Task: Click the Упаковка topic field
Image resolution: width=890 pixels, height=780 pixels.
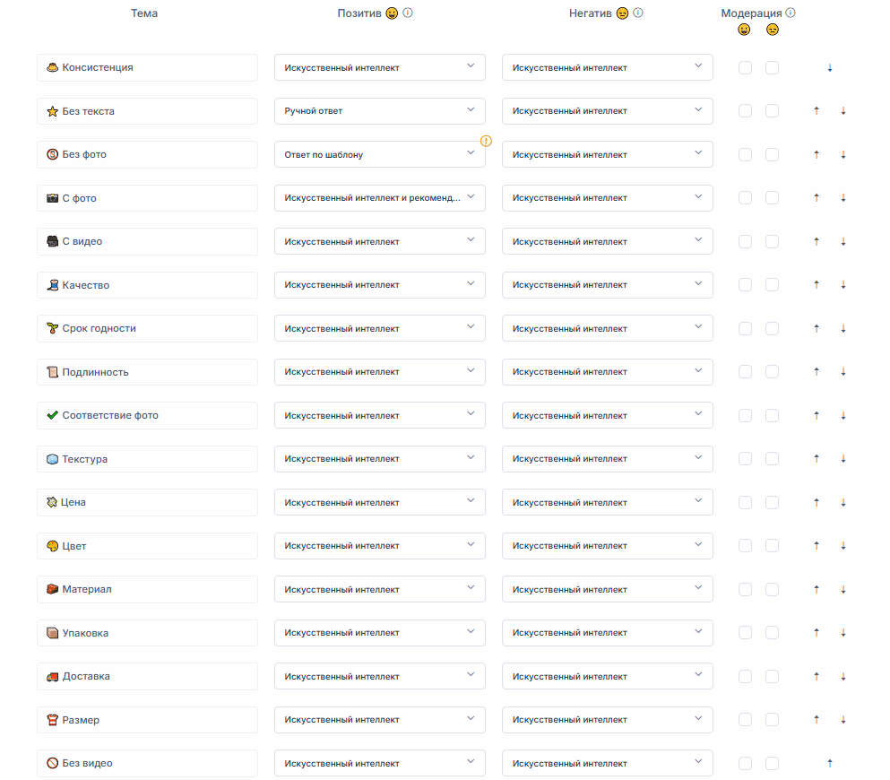Action: click(148, 633)
